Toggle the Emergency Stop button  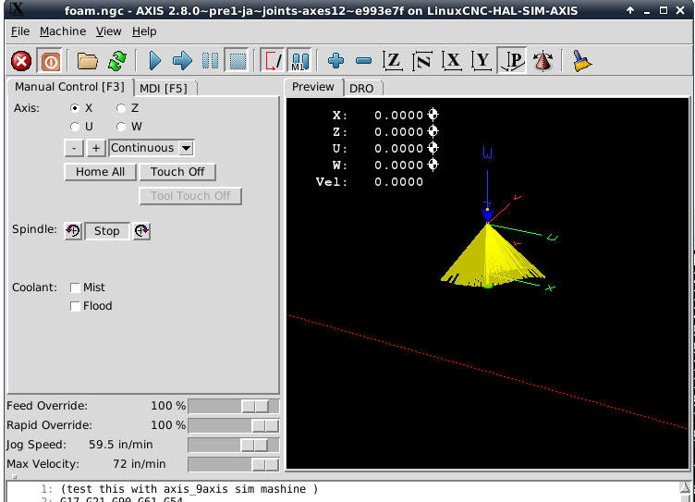coord(21,61)
